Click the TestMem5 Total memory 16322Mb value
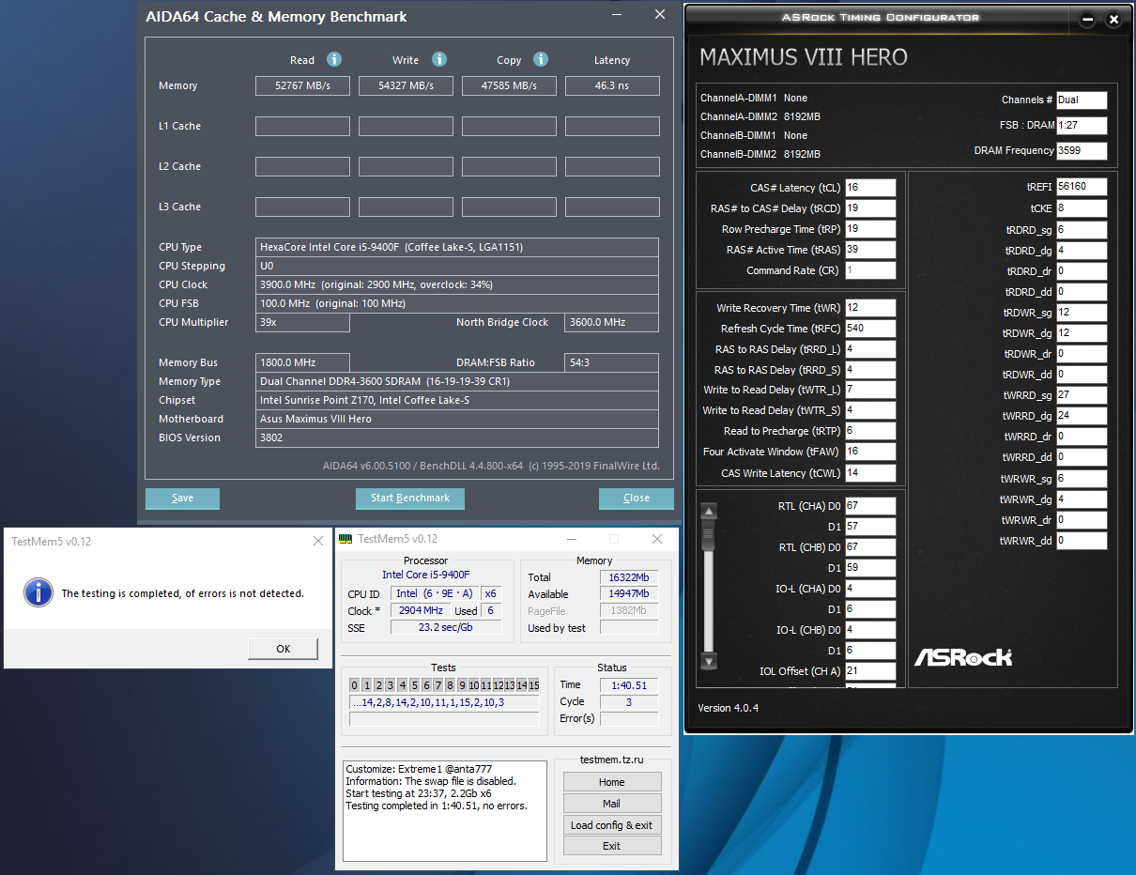The width and height of the screenshot is (1136, 875). (x=629, y=577)
